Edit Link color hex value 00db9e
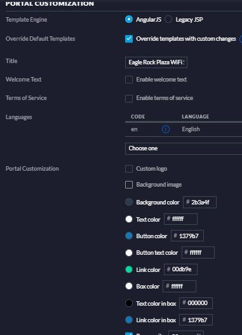This screenshot has width=242, height=335. 180,269
